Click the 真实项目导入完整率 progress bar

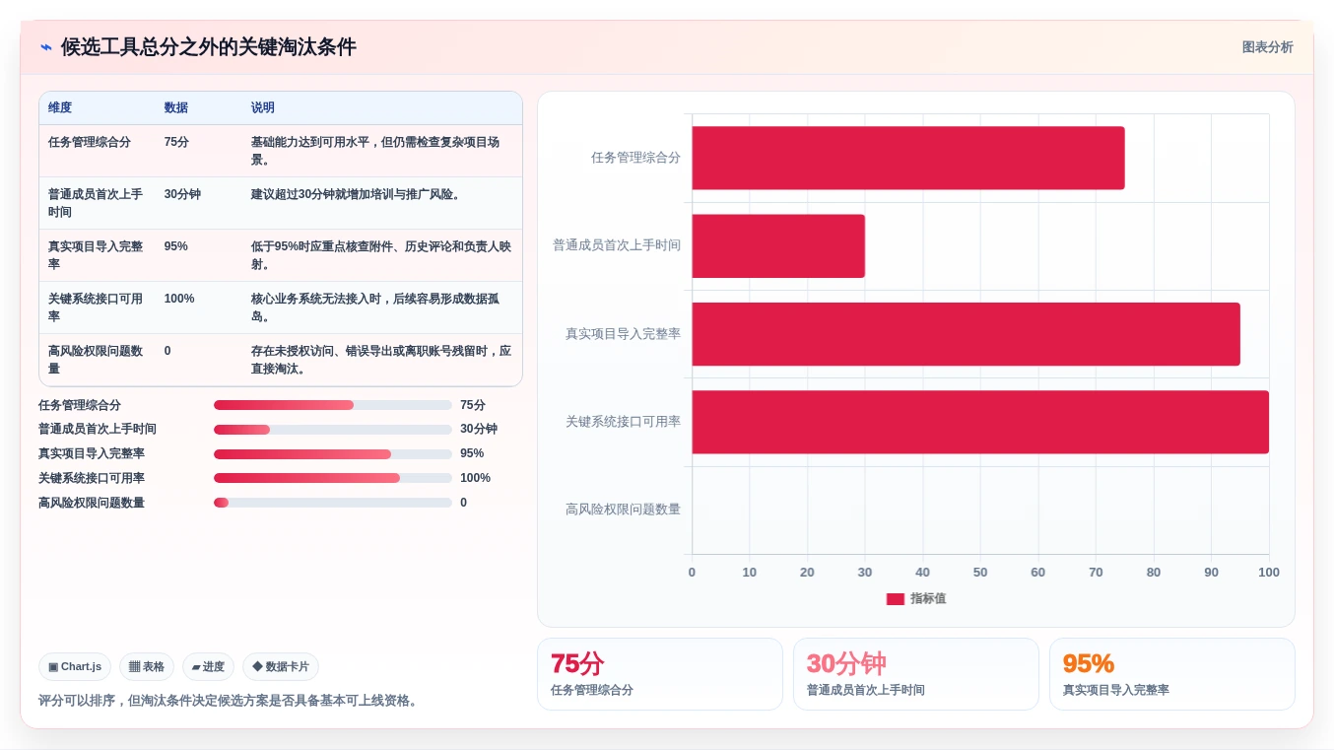pos(333,454)
